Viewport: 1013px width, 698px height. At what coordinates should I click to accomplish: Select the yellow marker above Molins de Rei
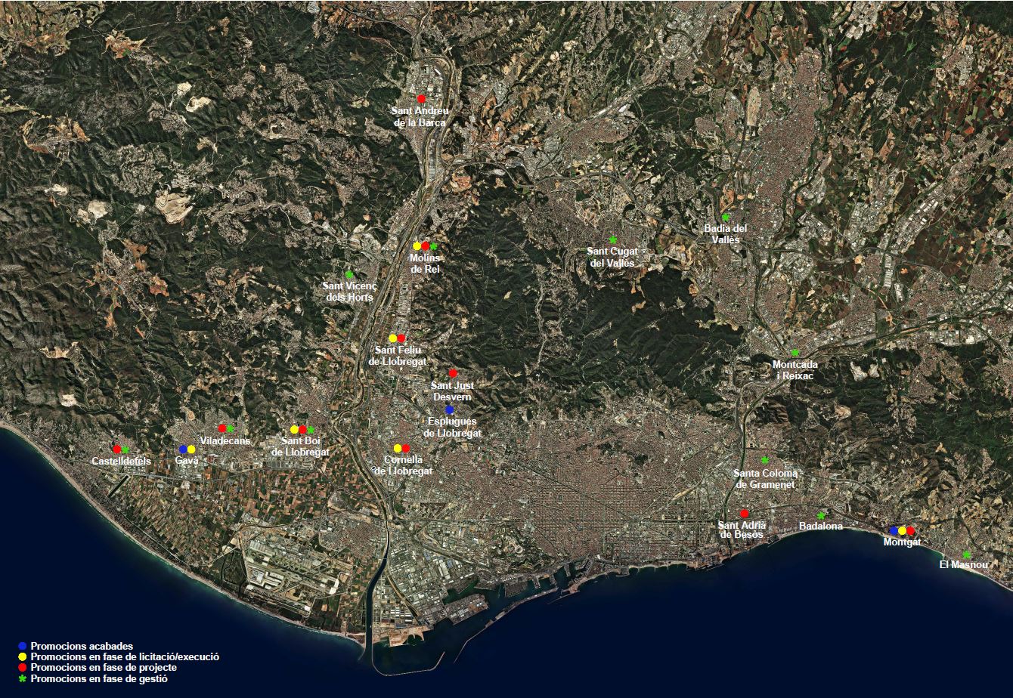(417, 246)
